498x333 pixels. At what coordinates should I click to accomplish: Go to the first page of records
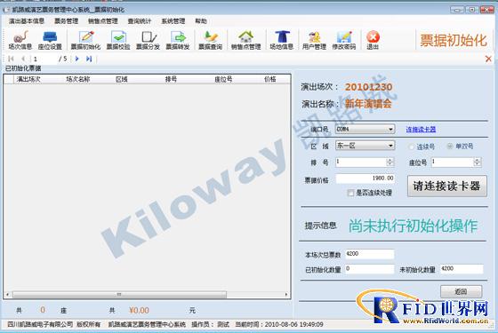(11, 59)
